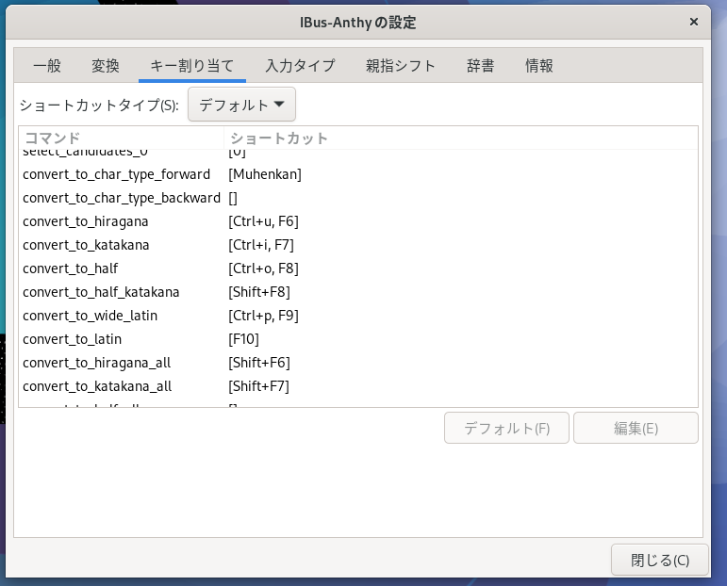This screenshot has height=586, width=727.
Task: Select the convert_to_half command row
Action: tap(358, 269)
